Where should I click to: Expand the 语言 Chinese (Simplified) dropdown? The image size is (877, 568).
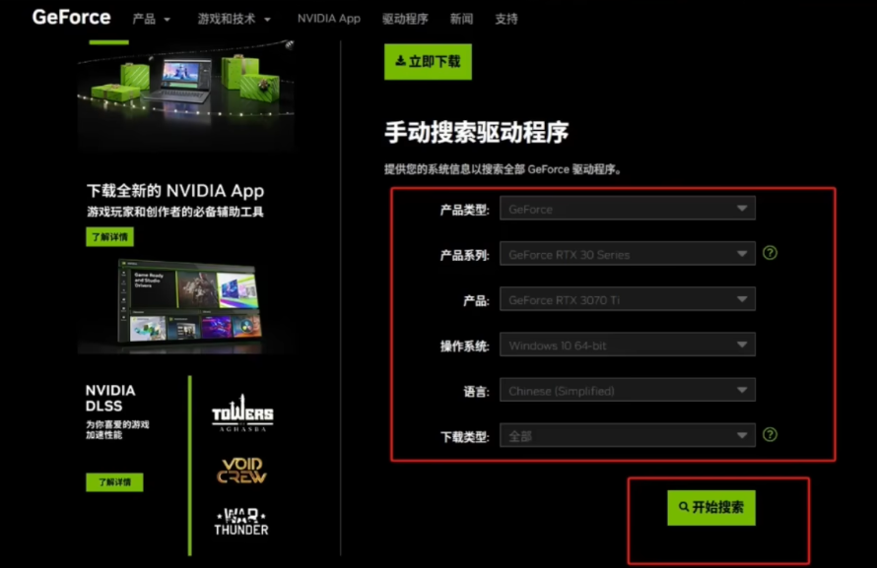point(627,391)
